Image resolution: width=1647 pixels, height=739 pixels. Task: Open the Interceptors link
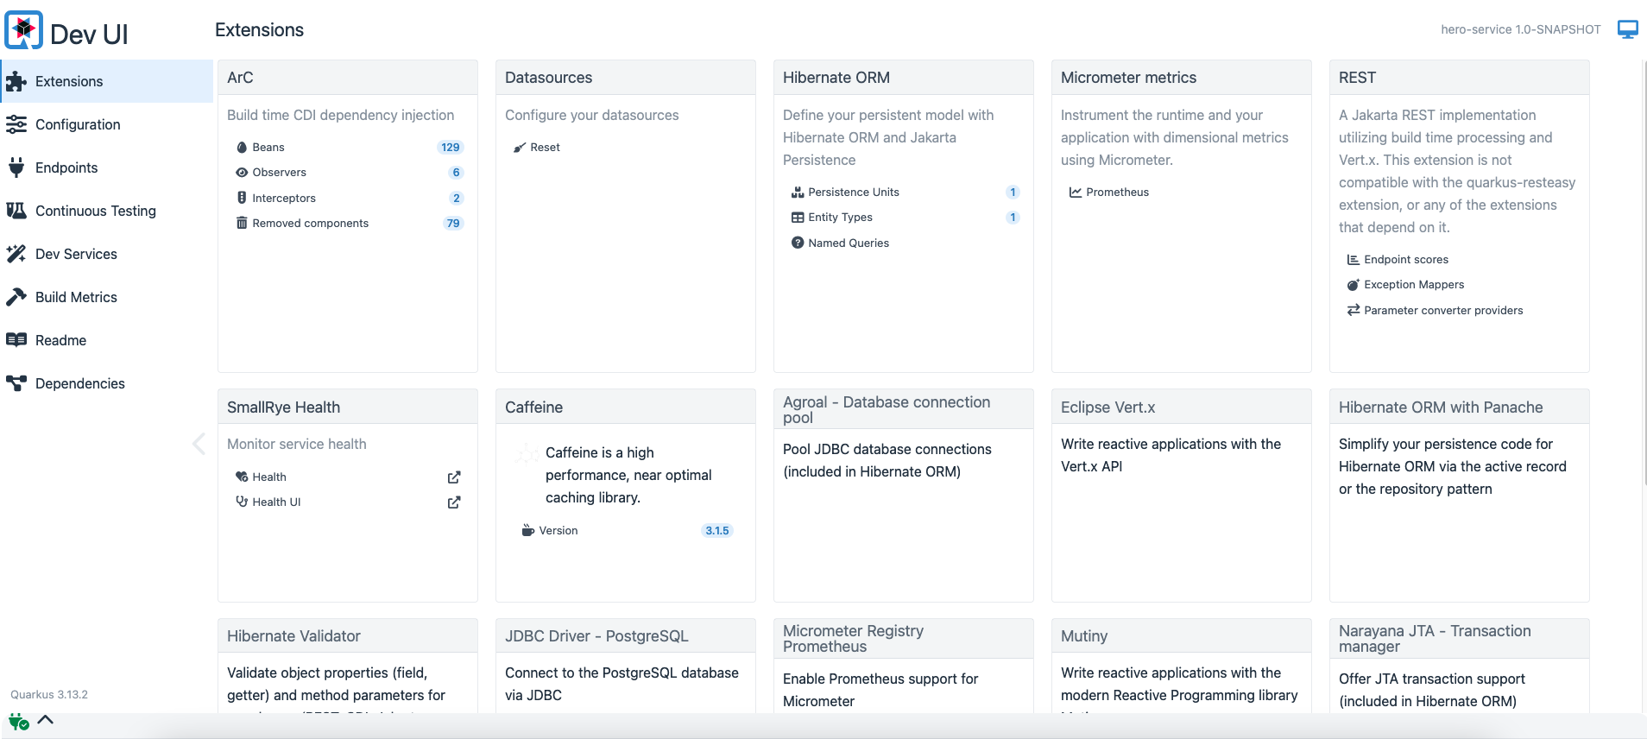pyautogui.click(x=284, y=198)
